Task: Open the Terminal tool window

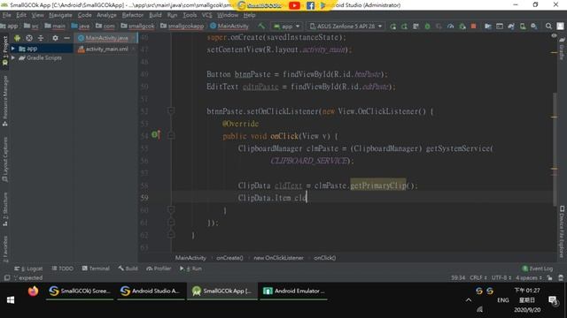Action: click(96, 269)
